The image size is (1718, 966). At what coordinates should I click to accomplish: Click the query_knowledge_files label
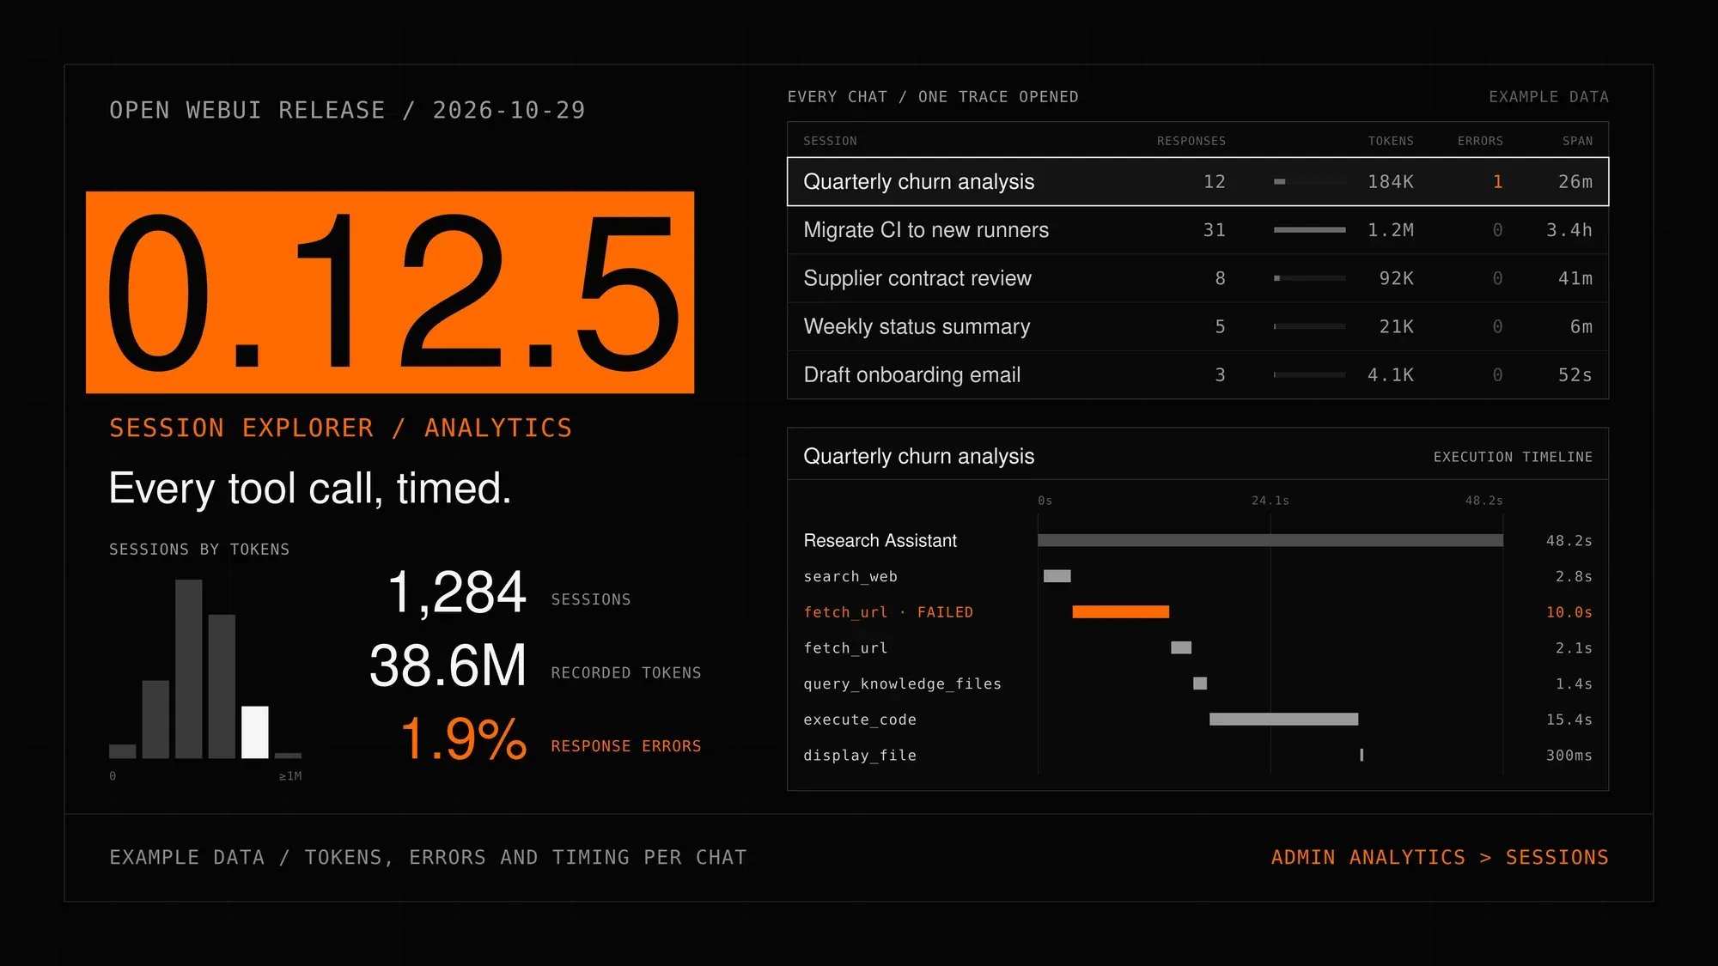point(902,683)
